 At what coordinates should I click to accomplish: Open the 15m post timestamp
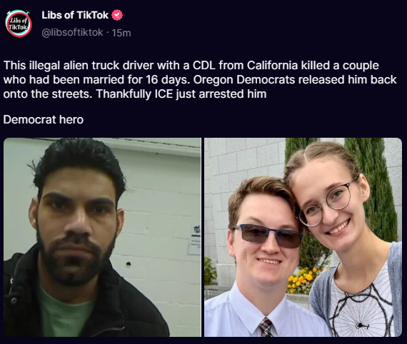[121, 33]
